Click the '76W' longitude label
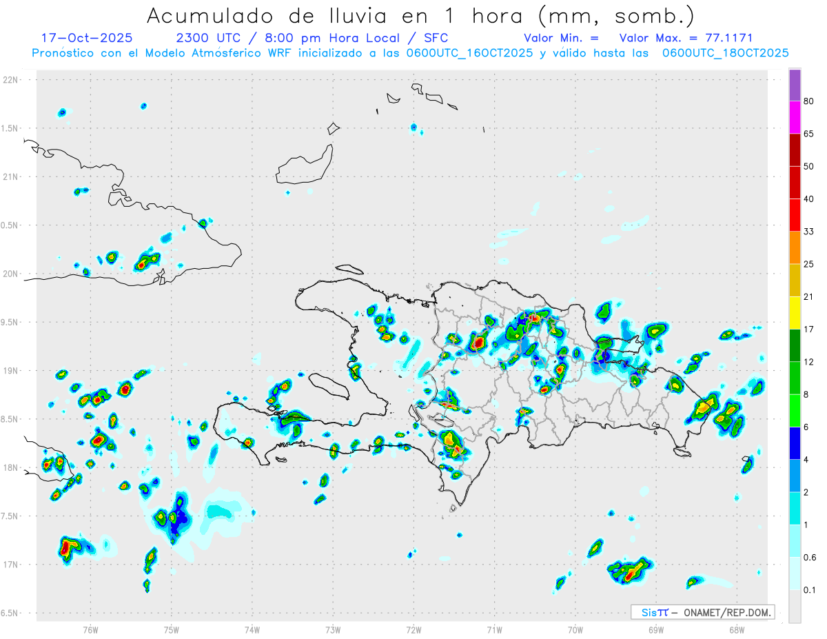This screenshot has height=639, width=827. tap(90, 630)
